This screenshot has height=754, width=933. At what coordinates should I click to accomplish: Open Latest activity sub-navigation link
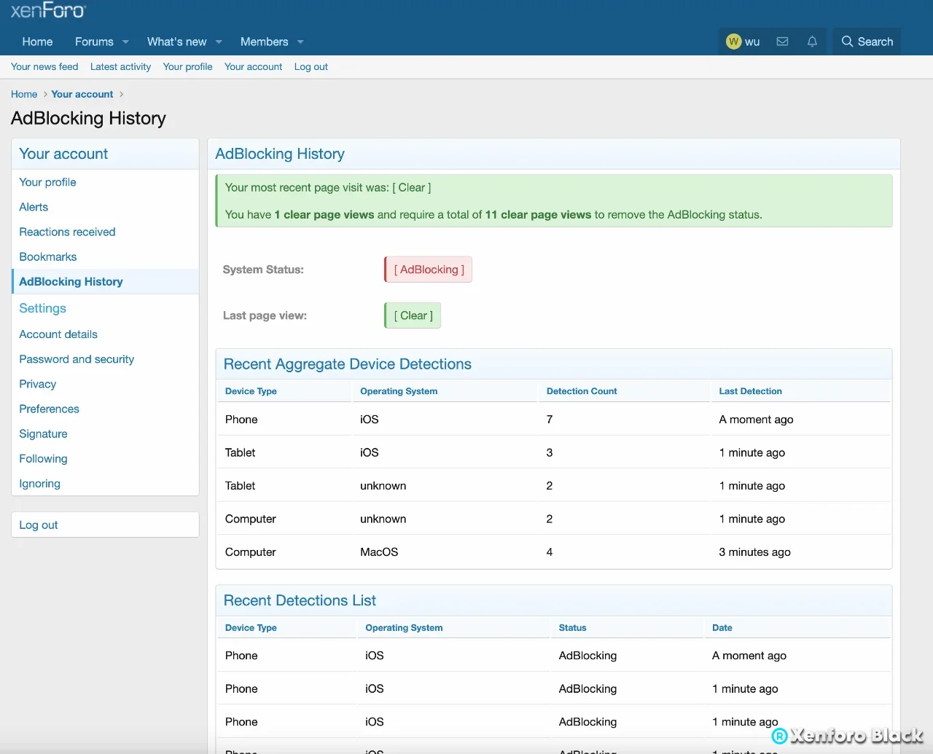(120, 66)
